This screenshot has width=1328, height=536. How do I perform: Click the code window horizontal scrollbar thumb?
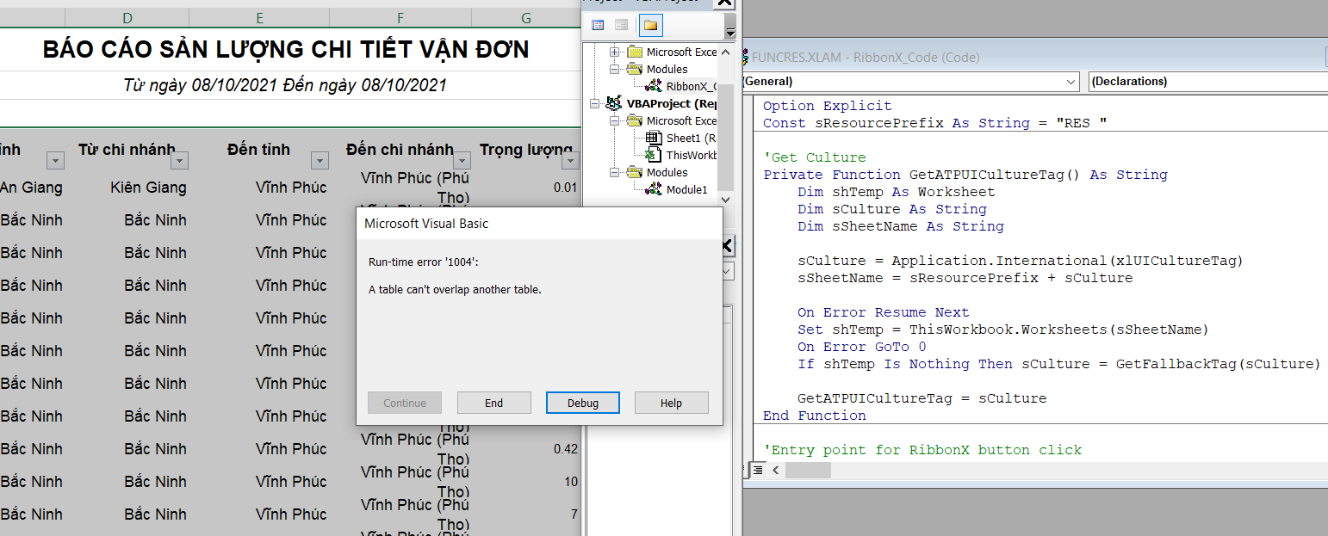(x=808, y=470)
